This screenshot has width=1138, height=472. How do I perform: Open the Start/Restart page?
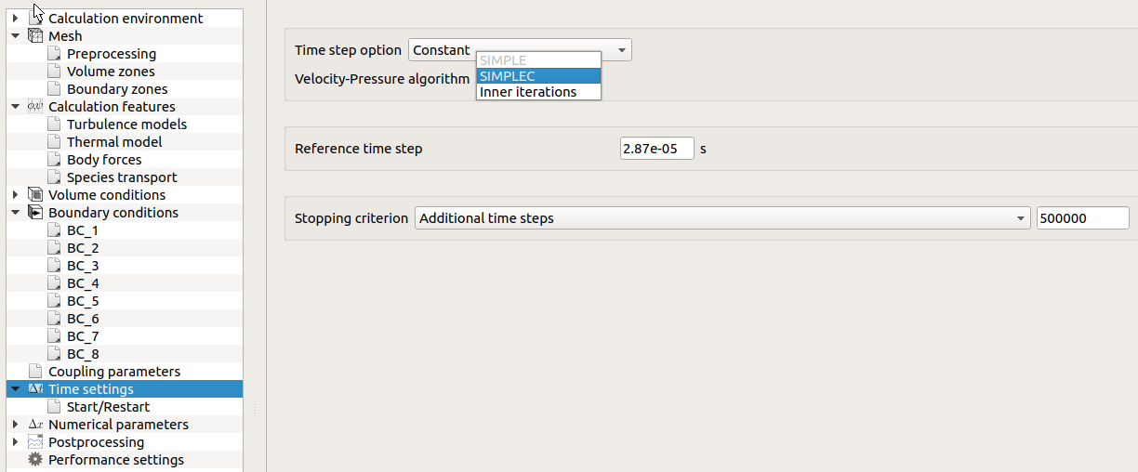tap(108, 407)
